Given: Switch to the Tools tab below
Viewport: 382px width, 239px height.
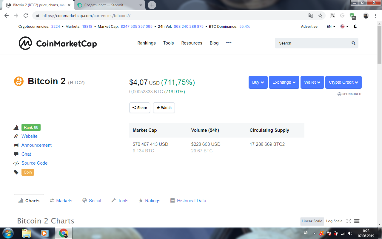Looking at the screenshot, I should point(120,201).
